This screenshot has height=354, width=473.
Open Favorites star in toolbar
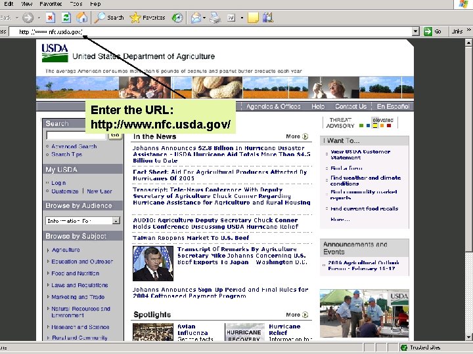[148, 18]
